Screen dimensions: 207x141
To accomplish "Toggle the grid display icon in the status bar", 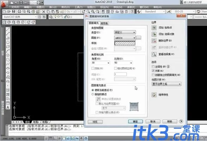I will click(x=51, y=138).
